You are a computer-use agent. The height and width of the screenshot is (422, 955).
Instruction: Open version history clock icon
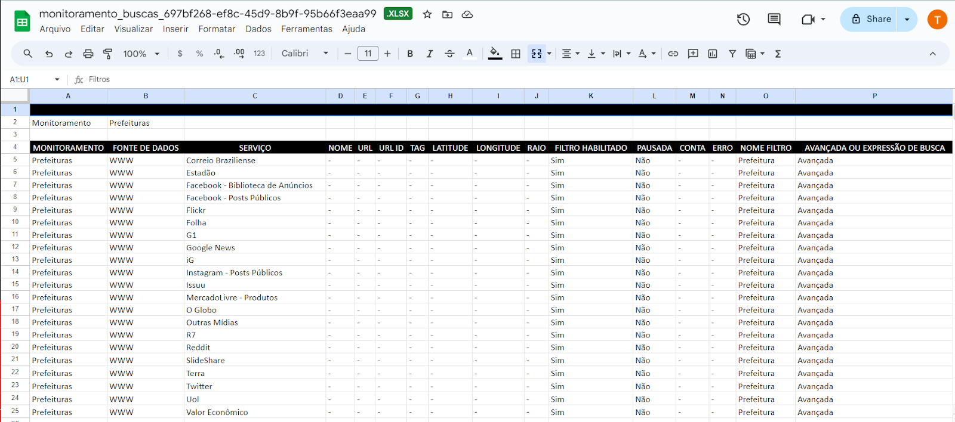coord(743,19)
